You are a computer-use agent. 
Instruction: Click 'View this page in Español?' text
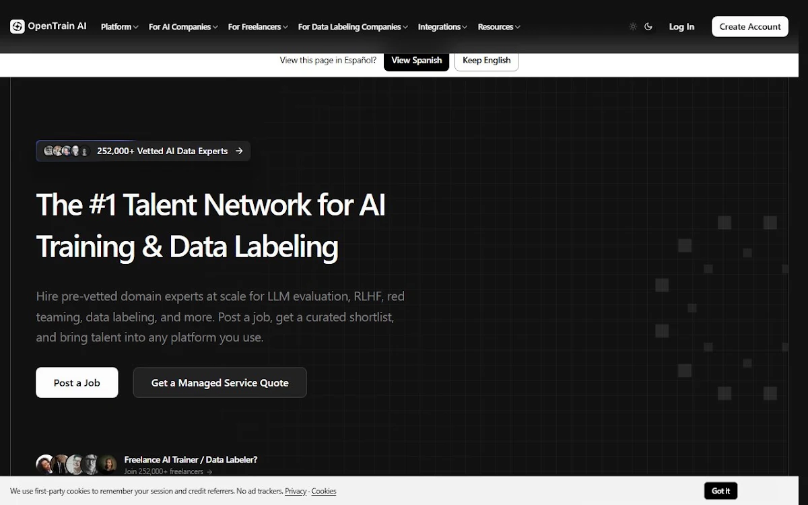(328, 60)
